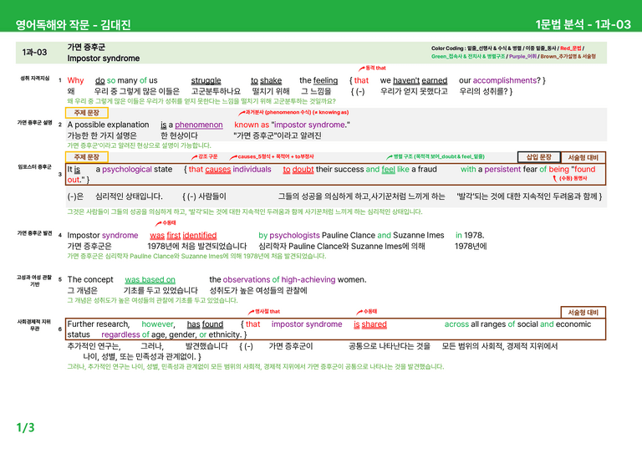Click the arrow beside causes_5형식 annotation
This screenshot has width=642, height=454.
233,157
